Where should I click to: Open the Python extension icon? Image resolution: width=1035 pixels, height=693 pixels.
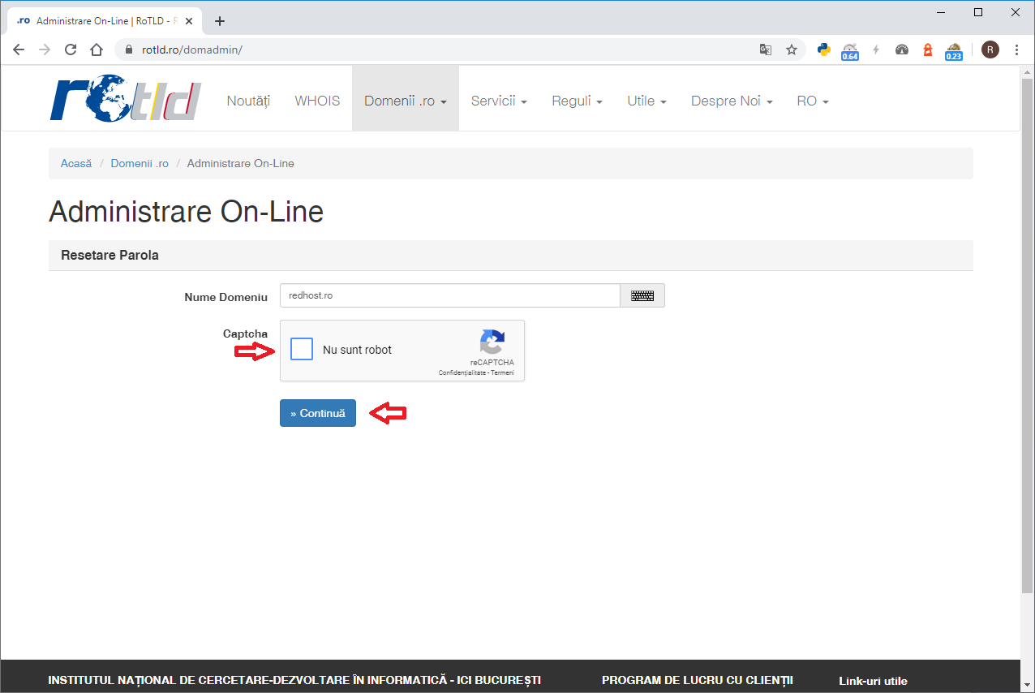824,49
